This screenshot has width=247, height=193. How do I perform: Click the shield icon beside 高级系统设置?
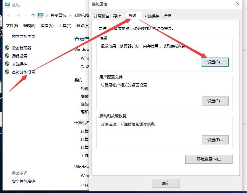7,72
